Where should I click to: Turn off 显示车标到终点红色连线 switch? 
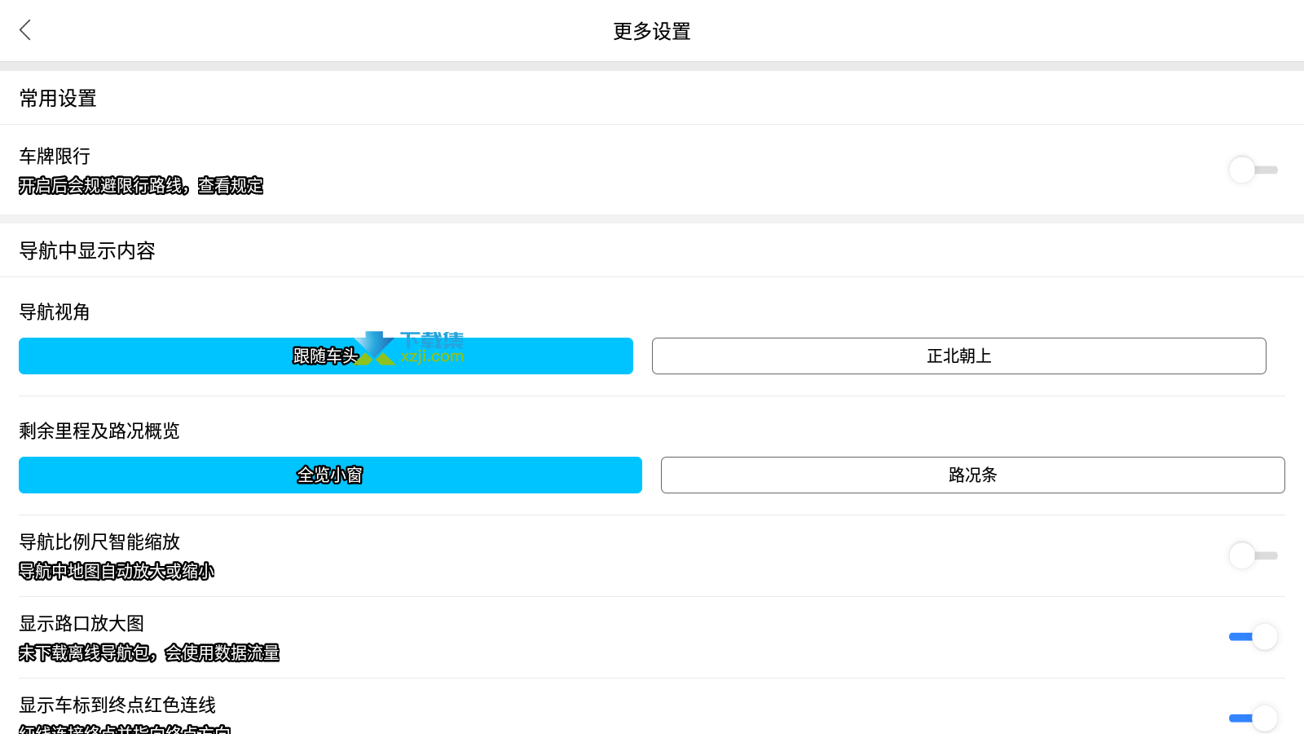pos(1253,718)
